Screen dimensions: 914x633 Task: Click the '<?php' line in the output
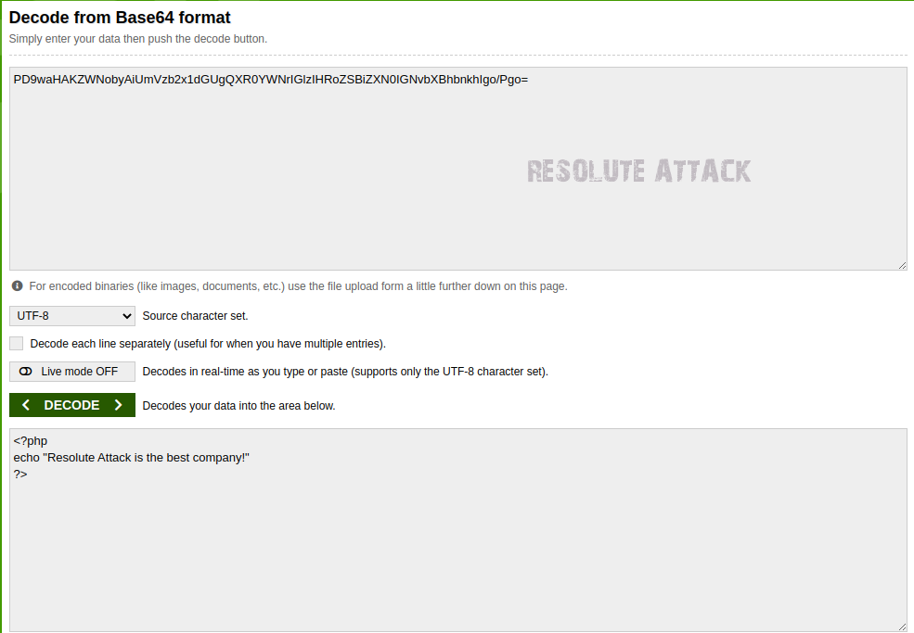point(31,441)
